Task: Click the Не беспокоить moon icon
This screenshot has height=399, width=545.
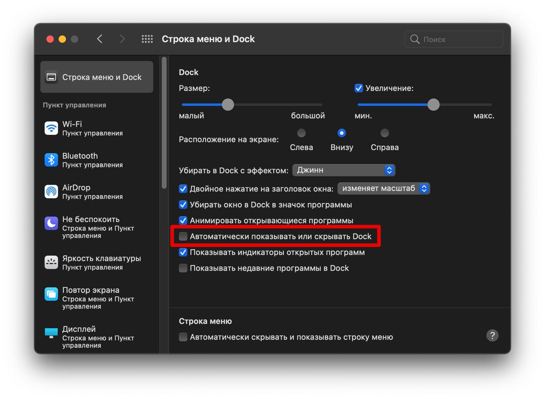Action: [x=51, y=223]
